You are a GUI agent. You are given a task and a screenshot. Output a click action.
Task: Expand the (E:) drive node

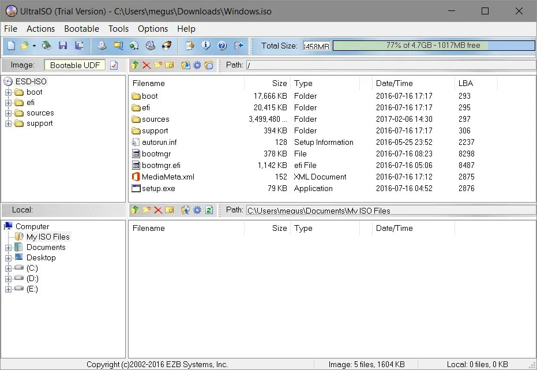click(9, 290)
